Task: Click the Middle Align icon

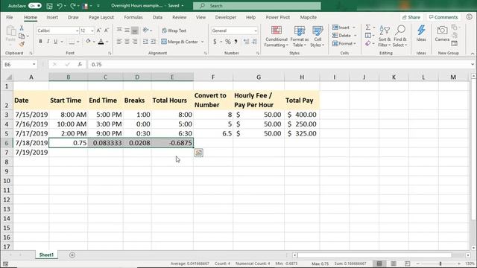Action: pyautogui.click(x=127, y=30)
